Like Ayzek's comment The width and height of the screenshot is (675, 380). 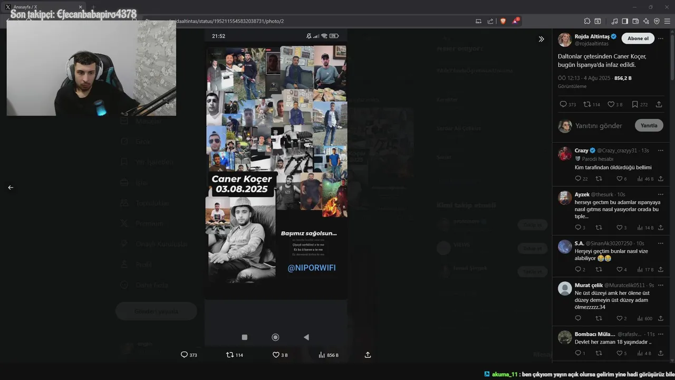pyautogui.click(x=621, y=227)
